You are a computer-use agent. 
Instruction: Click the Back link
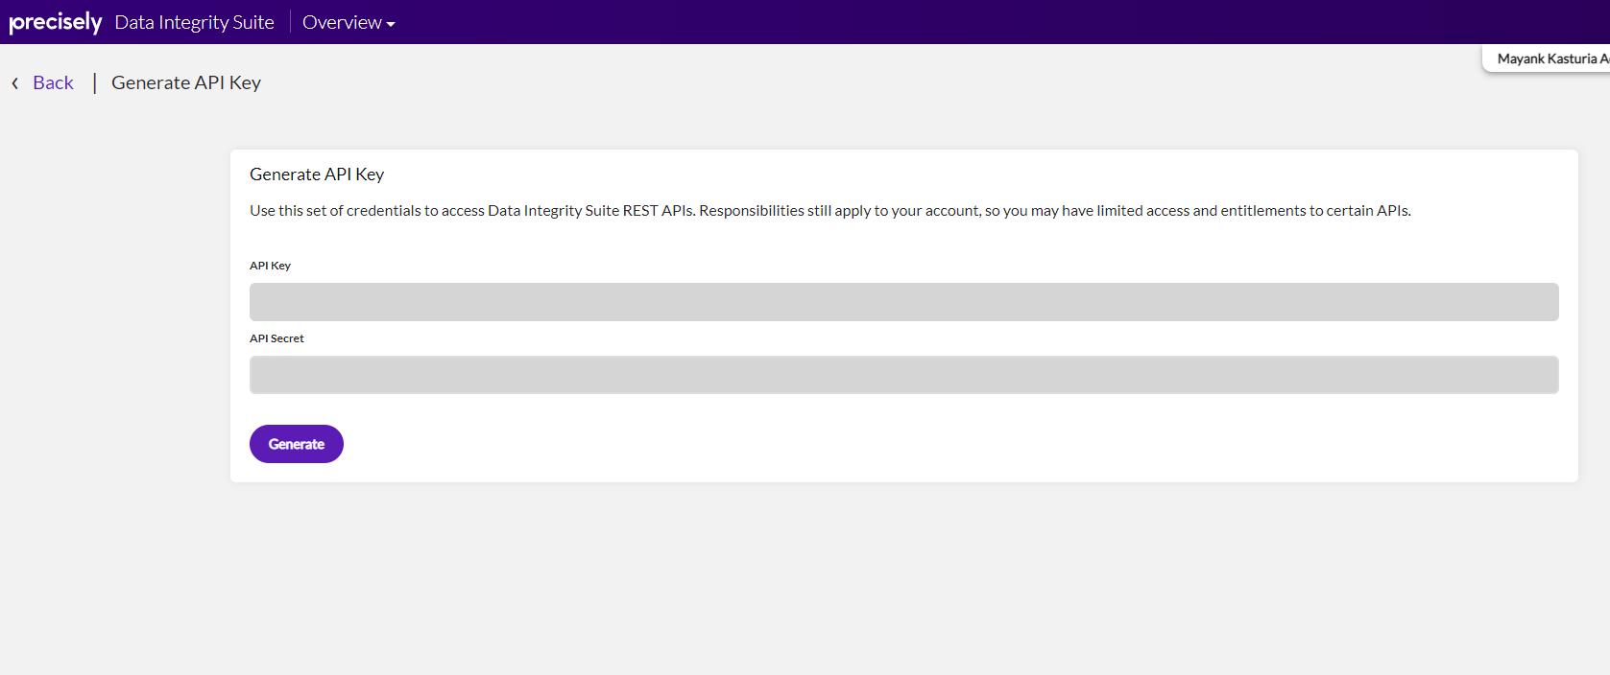[53, 83]
